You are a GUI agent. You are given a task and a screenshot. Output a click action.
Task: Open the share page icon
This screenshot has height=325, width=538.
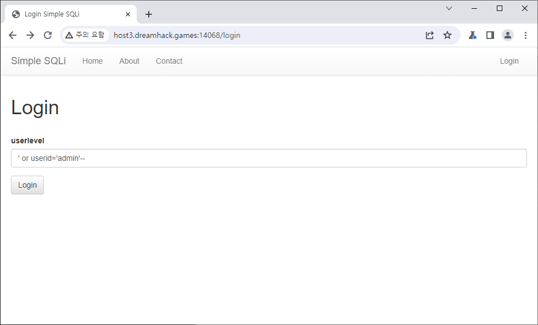coord(429,35)
